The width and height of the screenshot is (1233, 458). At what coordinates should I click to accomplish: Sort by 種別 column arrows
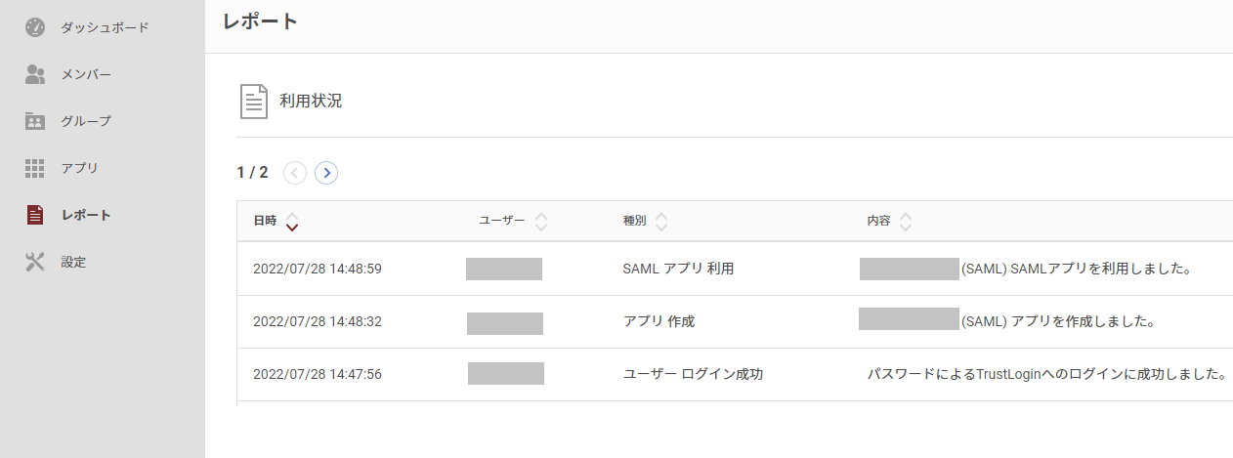[661, 222]
